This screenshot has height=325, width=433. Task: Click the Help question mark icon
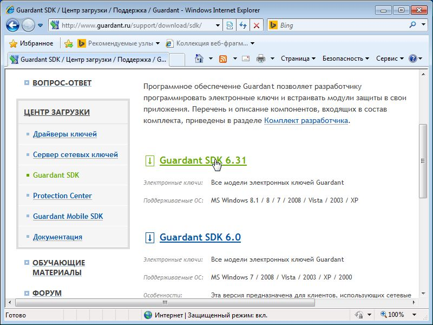[x=413, y=58]
